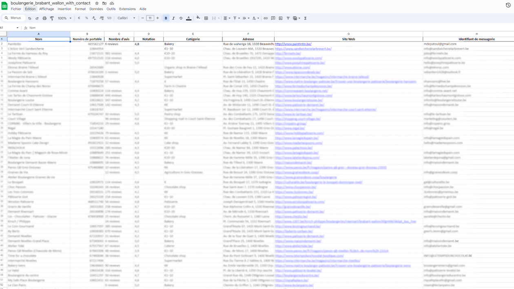Screen dimensions: 514x289
Task: Insert a chart
Action: (x=281, y=18)
